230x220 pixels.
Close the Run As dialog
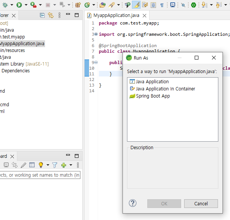214,58
